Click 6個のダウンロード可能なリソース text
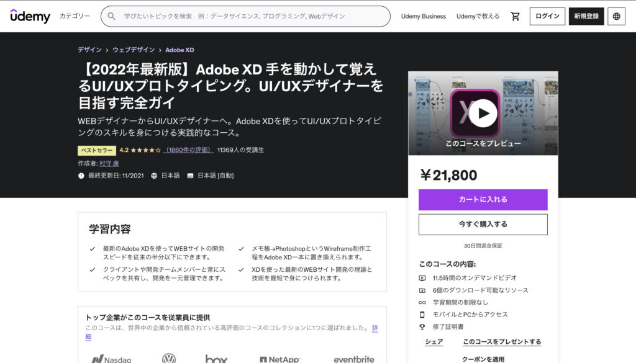This screenshot has height=363, width=636. tap(480, 290)
